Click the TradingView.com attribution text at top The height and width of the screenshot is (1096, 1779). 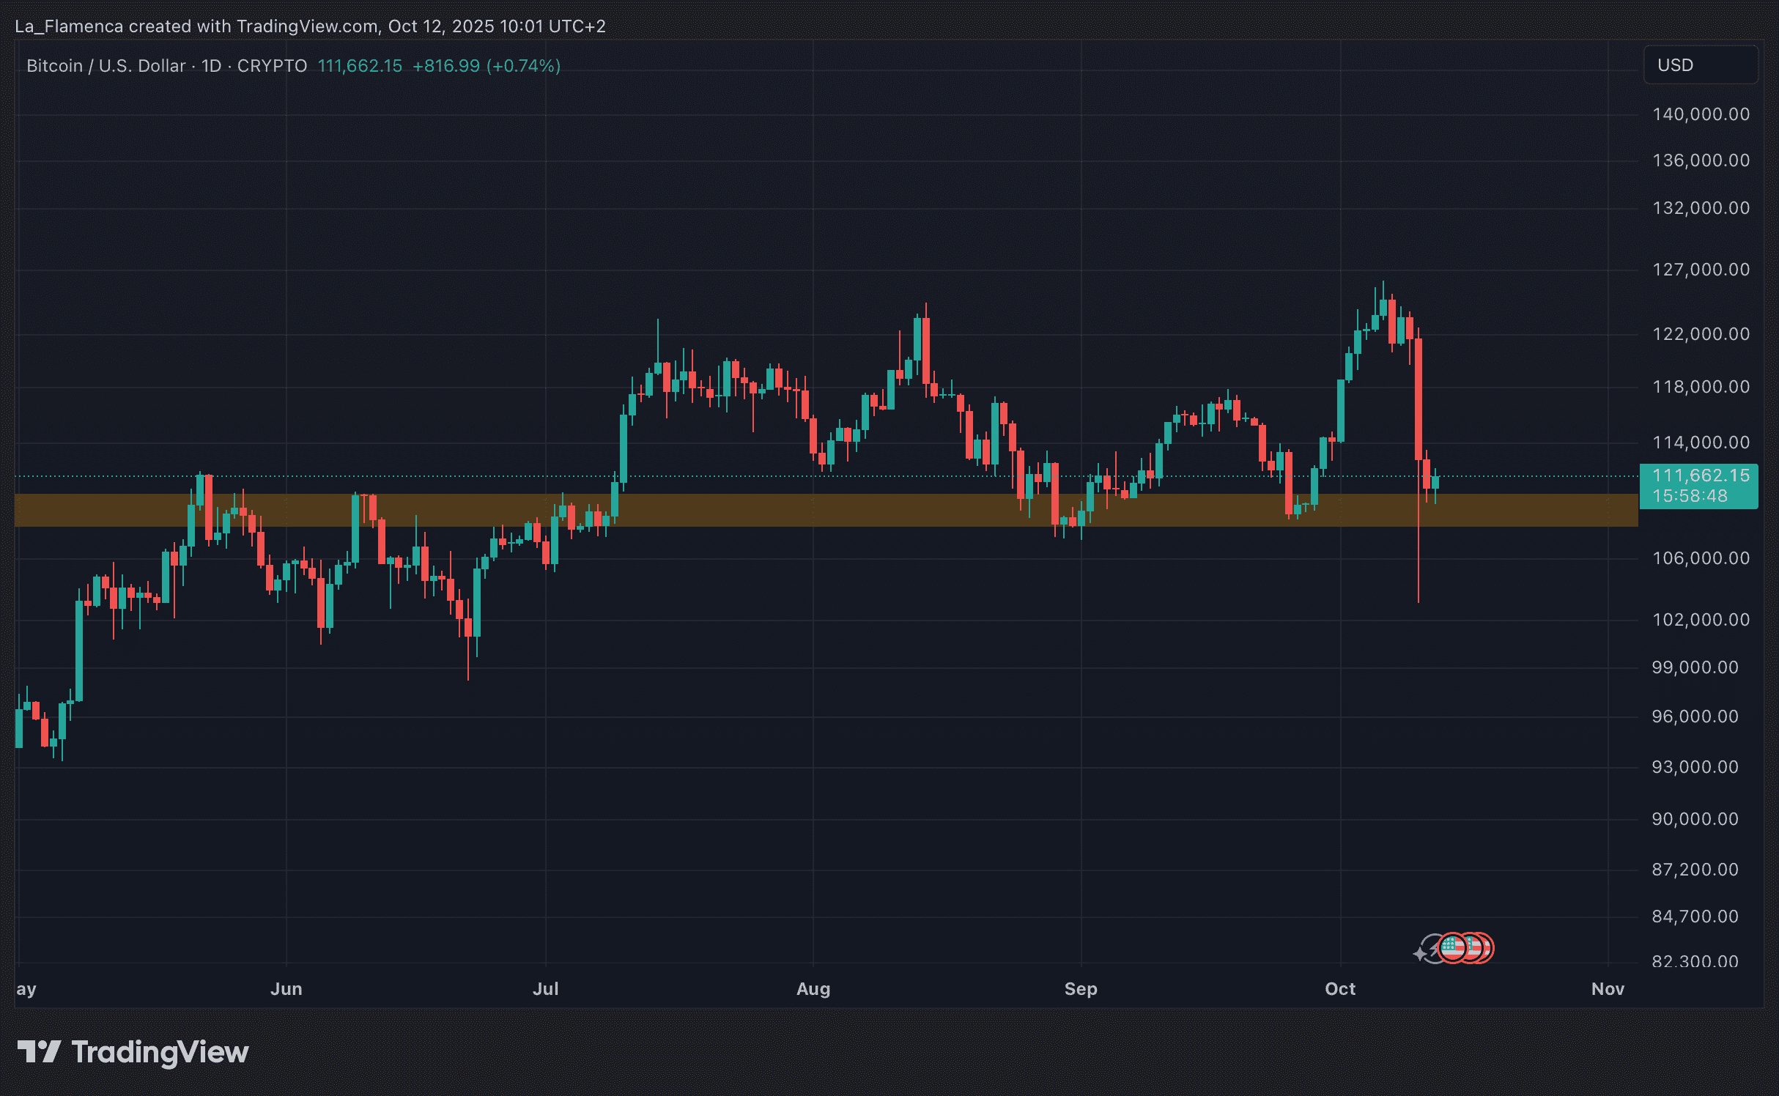coord(308,26)
